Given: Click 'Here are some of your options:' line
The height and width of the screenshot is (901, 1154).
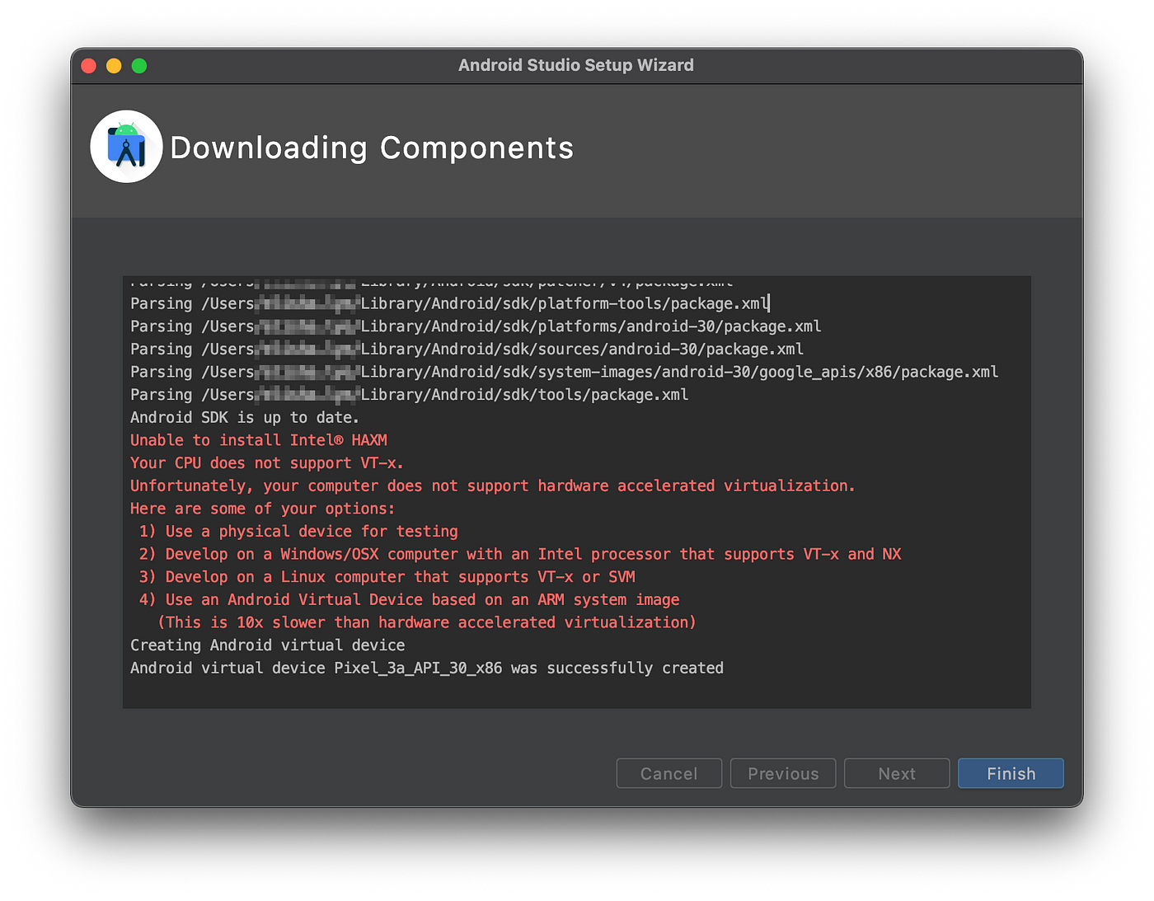Looking at the screenshot, I should [263, 509].
